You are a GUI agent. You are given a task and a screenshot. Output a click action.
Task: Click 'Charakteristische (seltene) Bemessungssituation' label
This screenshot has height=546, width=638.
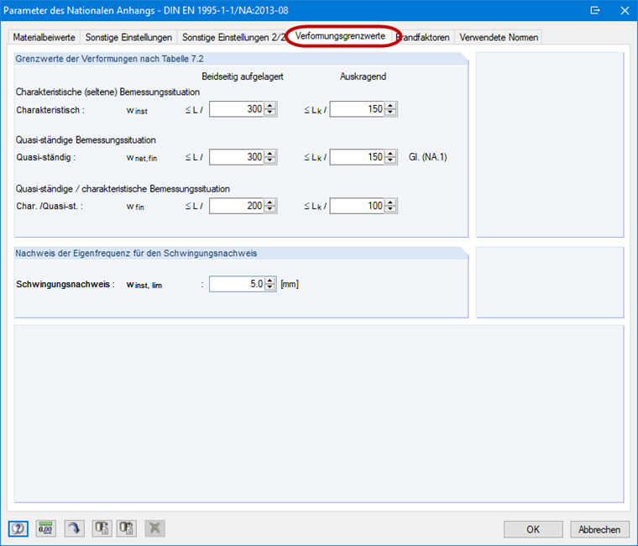107,92
